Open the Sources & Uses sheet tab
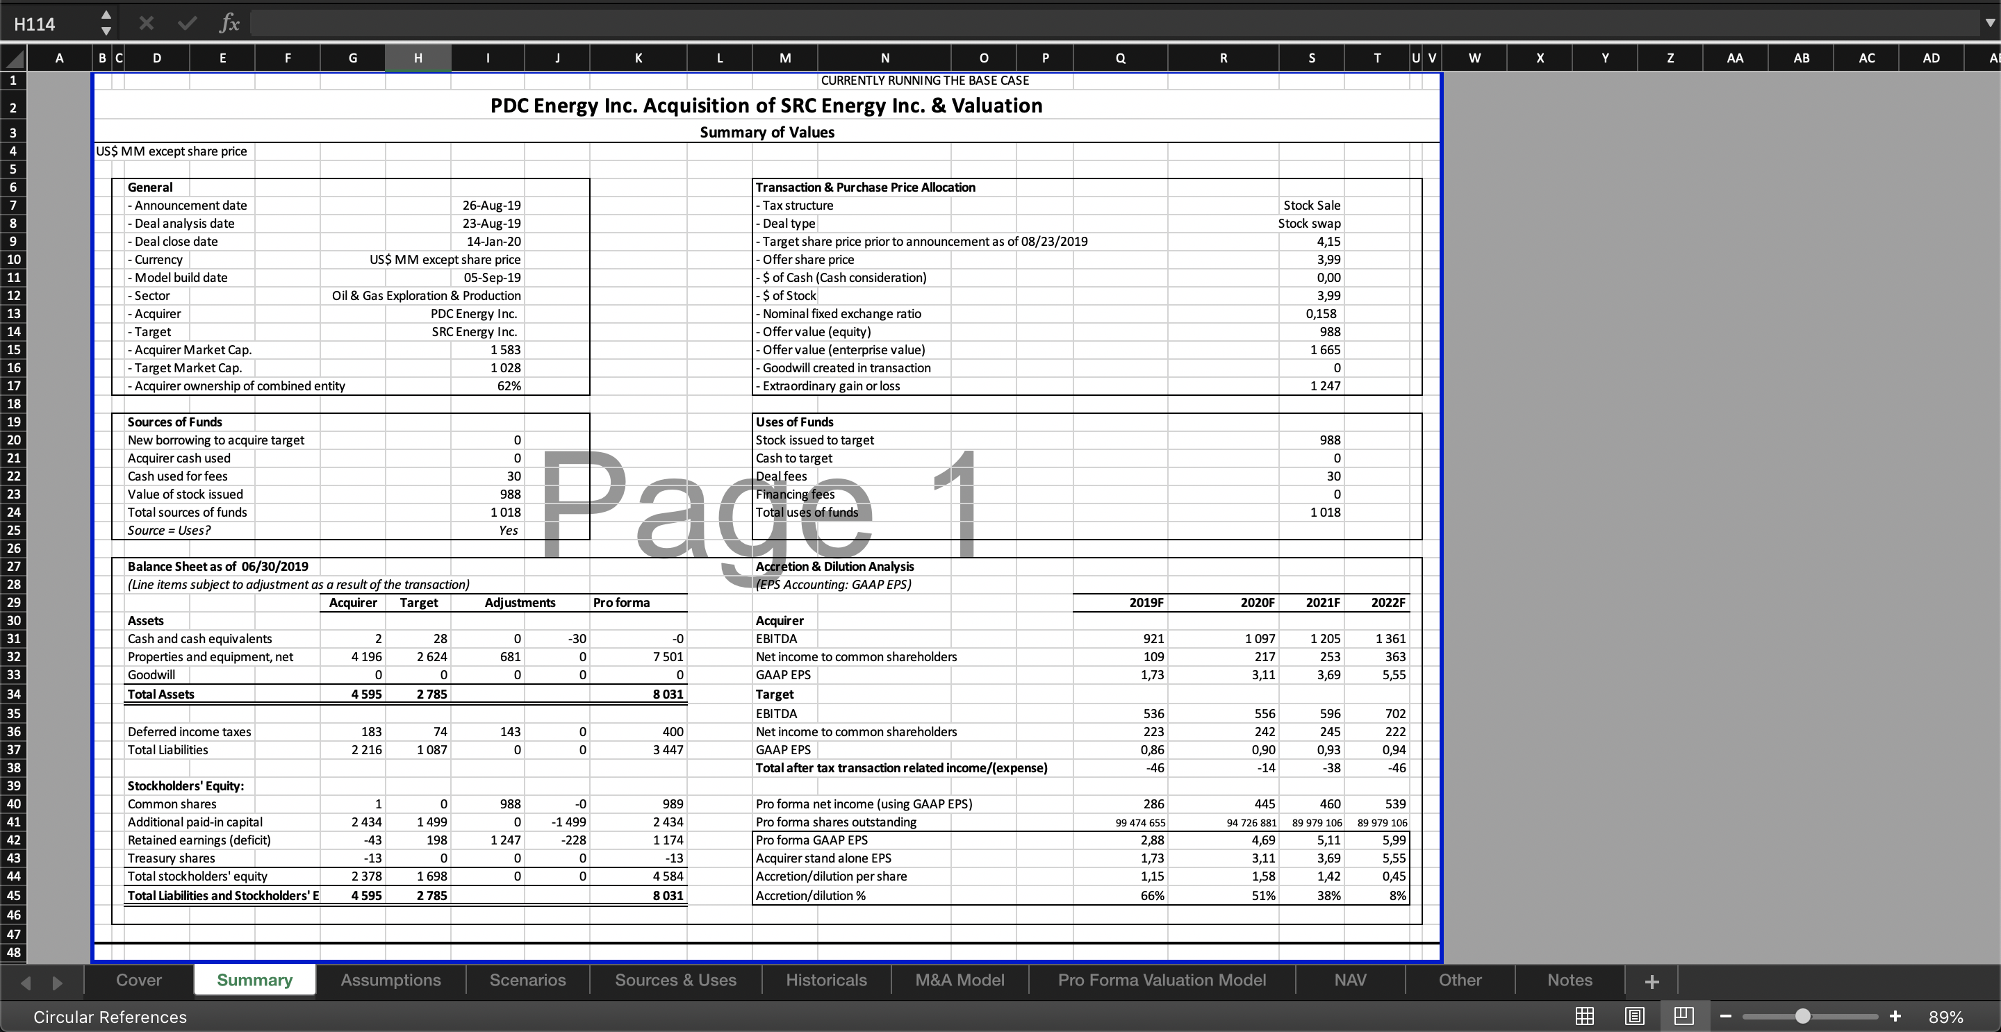The image size is (2001, 1032). coord(676,980)
